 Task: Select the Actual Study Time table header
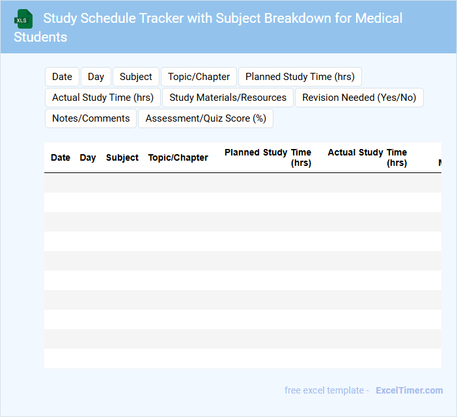tap(367, 157)
